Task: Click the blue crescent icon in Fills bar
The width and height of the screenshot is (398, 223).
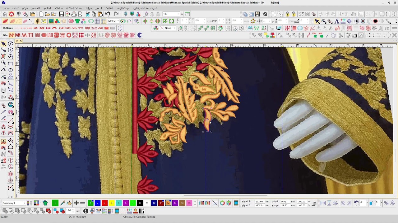Action: [x=140, y=35]
